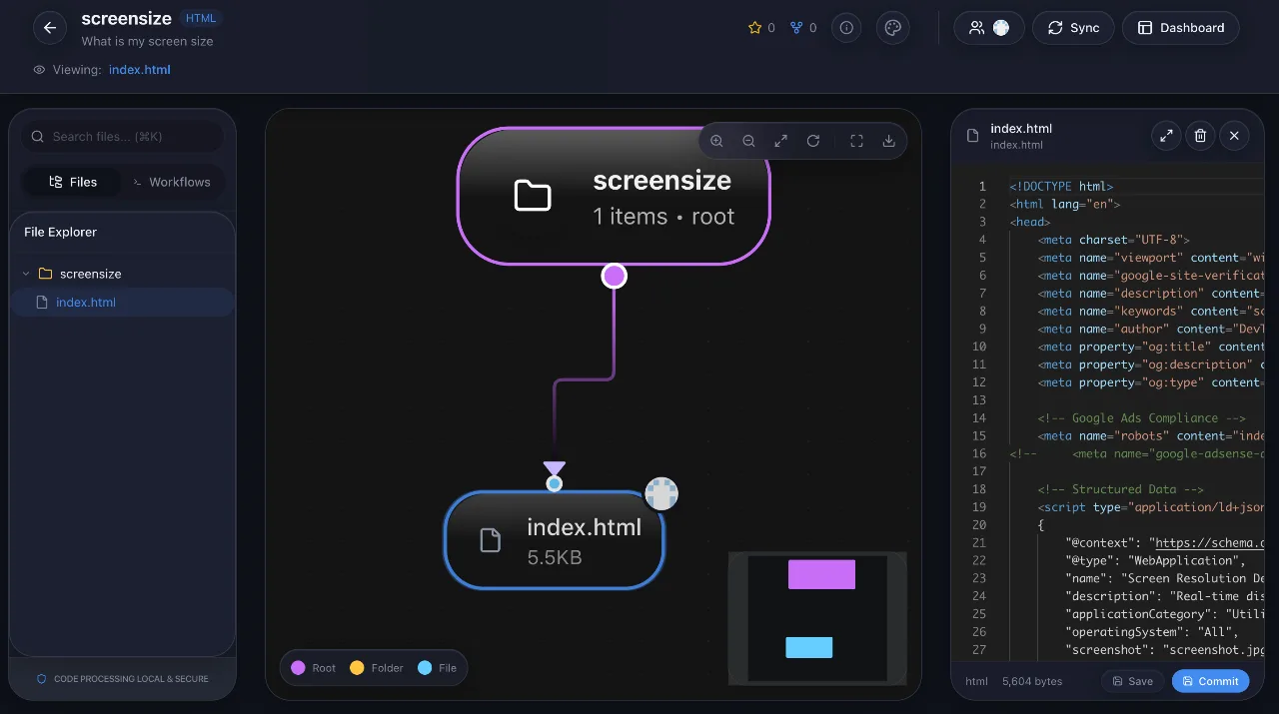Viewport: 1279px width, 714px height.
Task: Download the graph image
Action: coord(888,141)
